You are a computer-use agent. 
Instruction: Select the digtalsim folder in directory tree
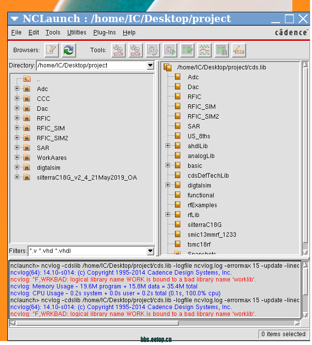point(48,167)
